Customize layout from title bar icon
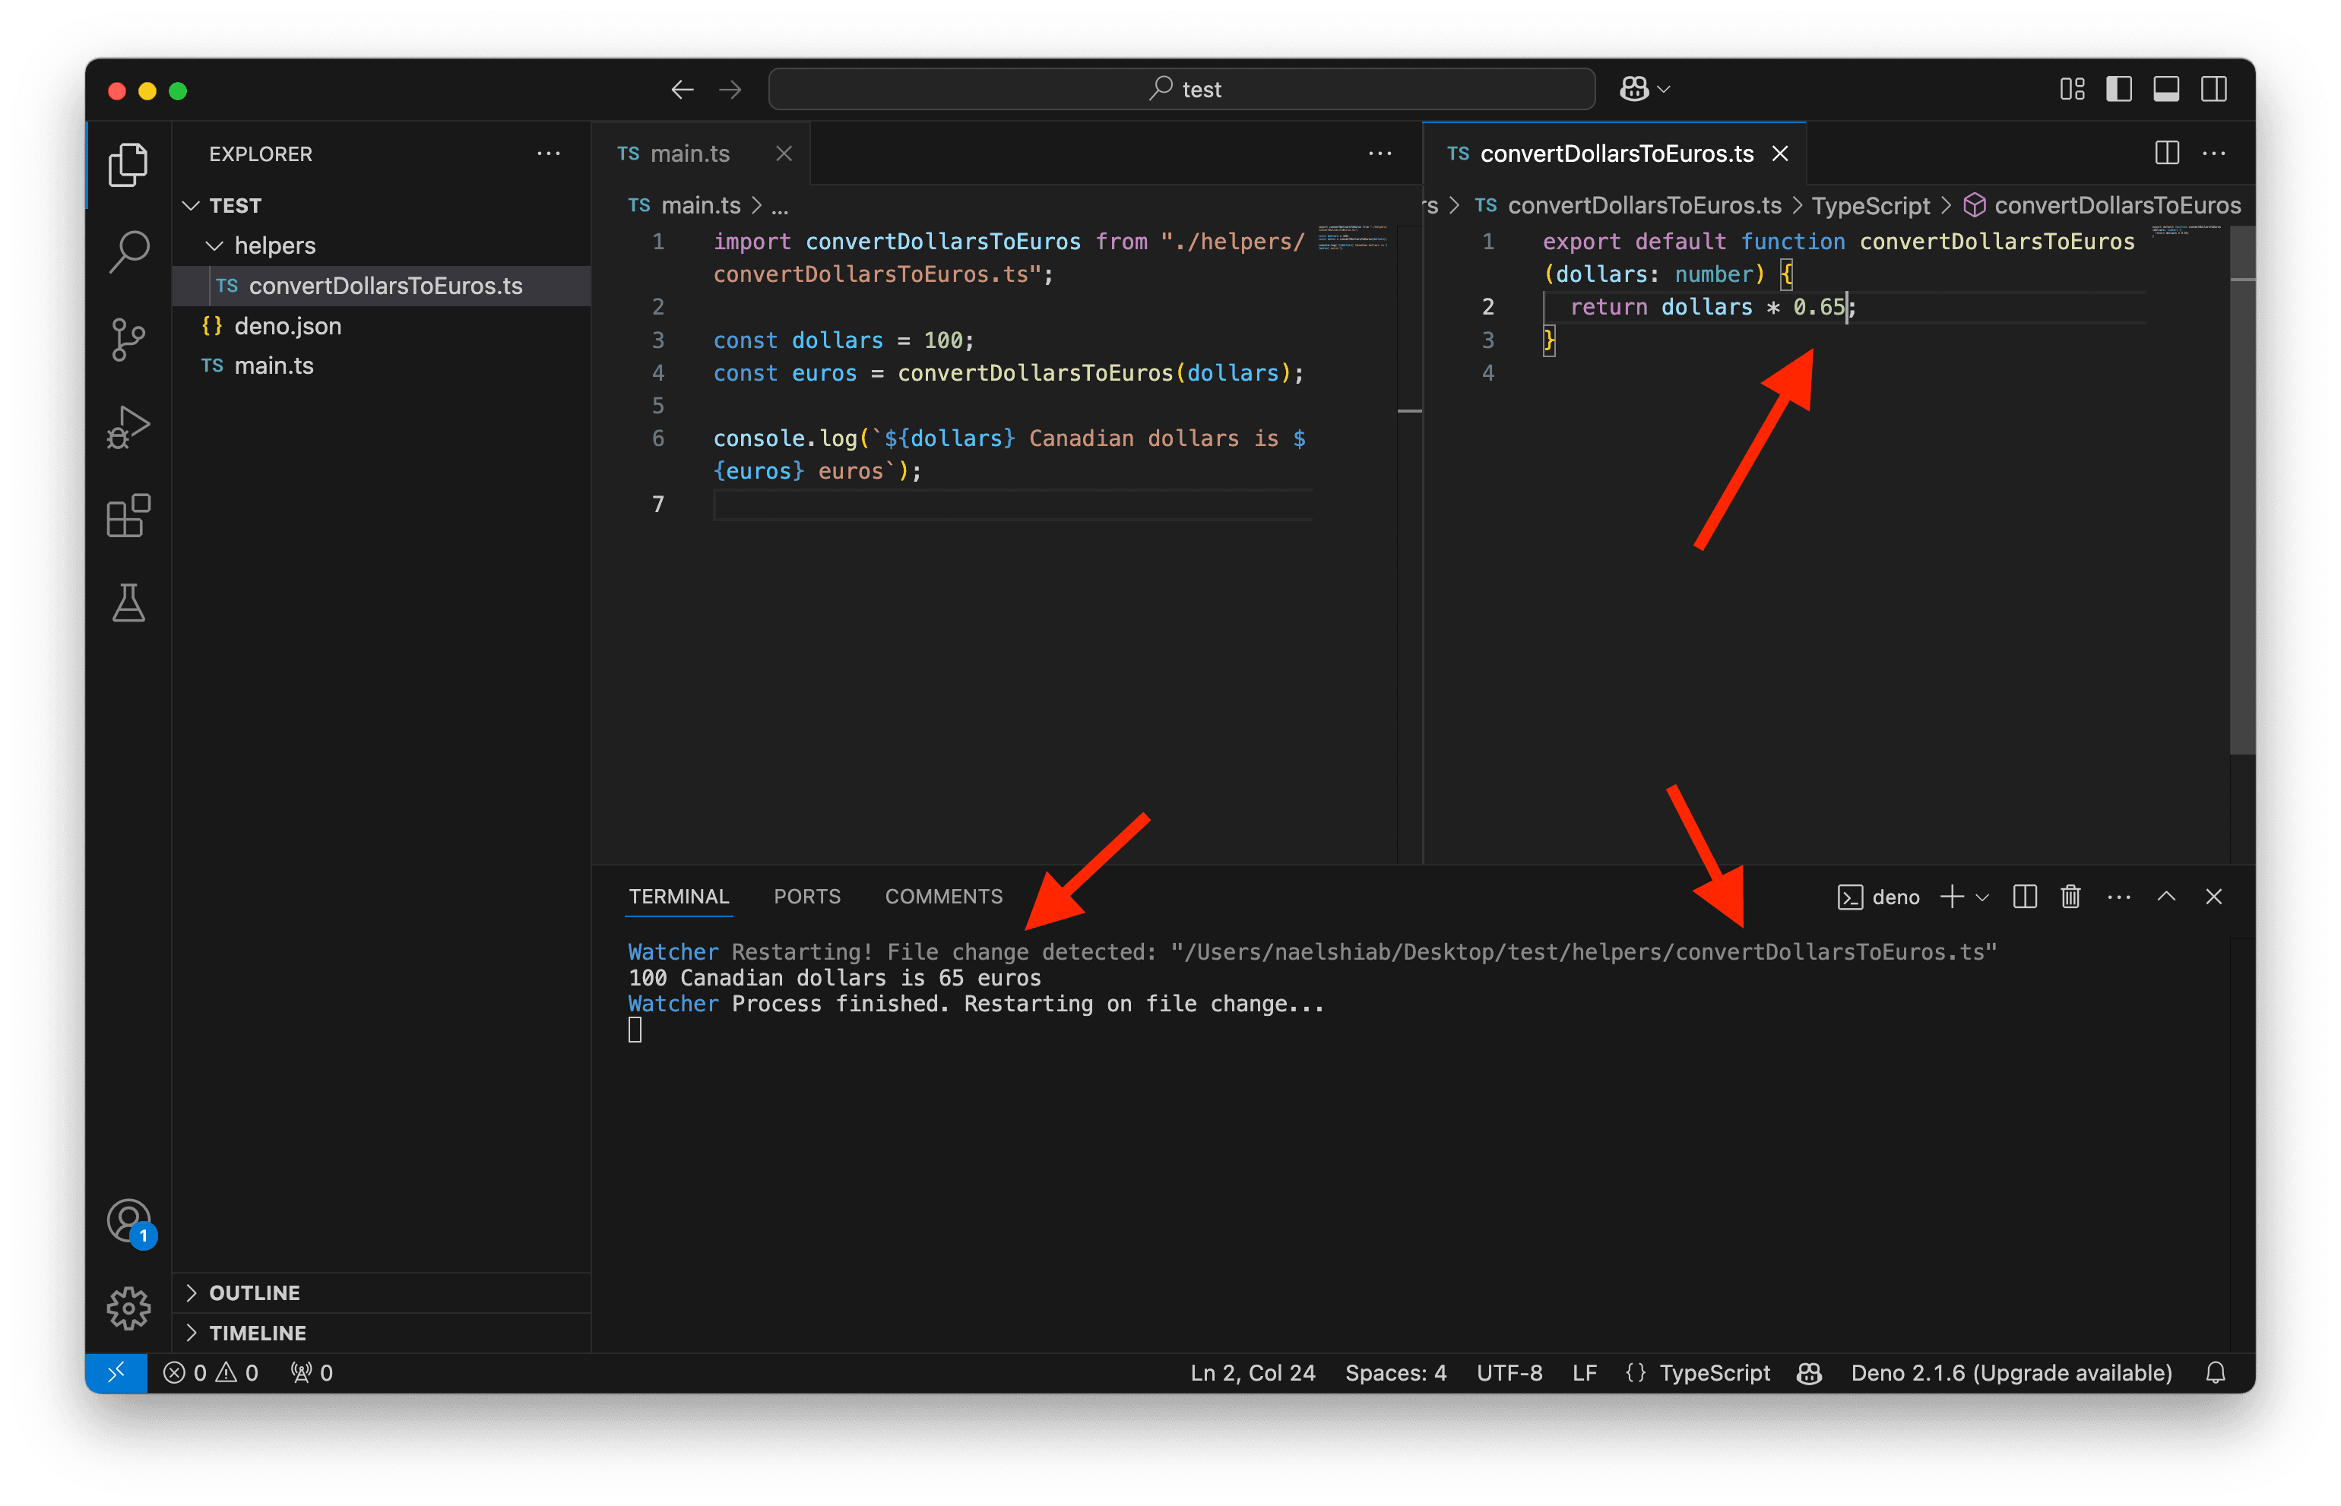Viewport: 2341px width, 1506px height. point(2072,90)
